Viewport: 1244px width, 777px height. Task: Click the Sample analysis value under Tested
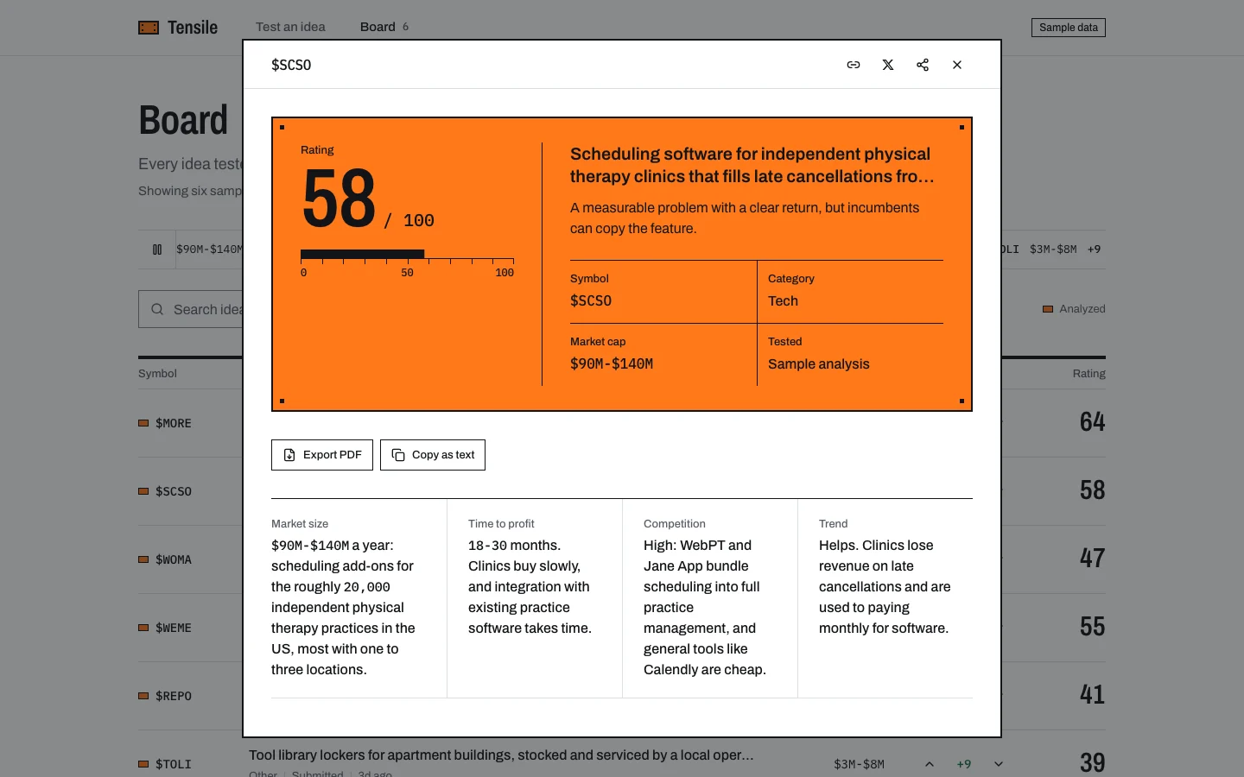[x=819, y=363]
